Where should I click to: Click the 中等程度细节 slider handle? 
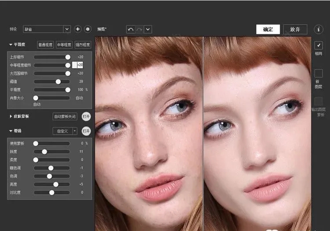pyautogui.click(x=68, y=65)
